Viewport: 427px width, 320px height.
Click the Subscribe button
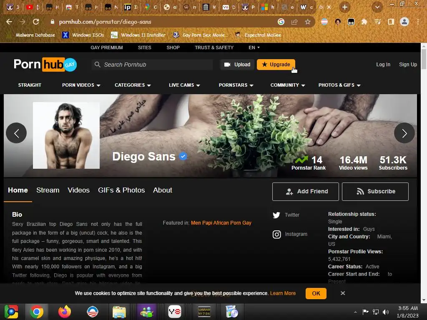[x=375, y=192]
